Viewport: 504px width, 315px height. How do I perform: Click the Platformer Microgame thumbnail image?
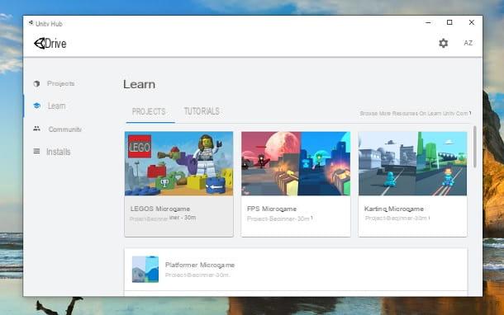[145, 269]
